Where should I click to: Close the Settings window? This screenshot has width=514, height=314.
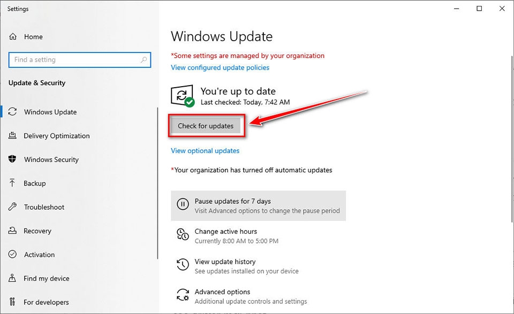502,9
